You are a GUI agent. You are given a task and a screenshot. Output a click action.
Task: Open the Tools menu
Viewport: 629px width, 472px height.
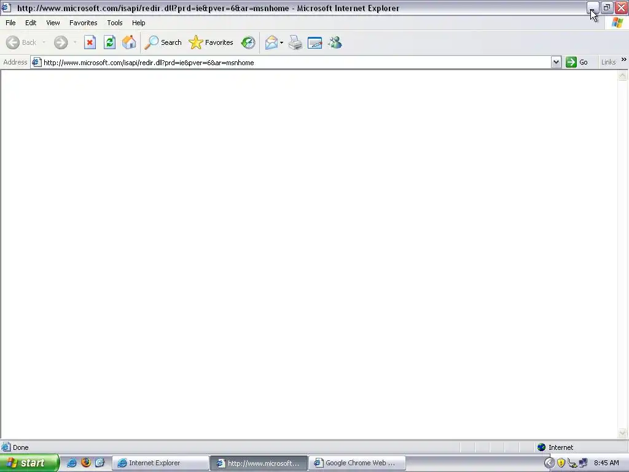pos(115,23)
